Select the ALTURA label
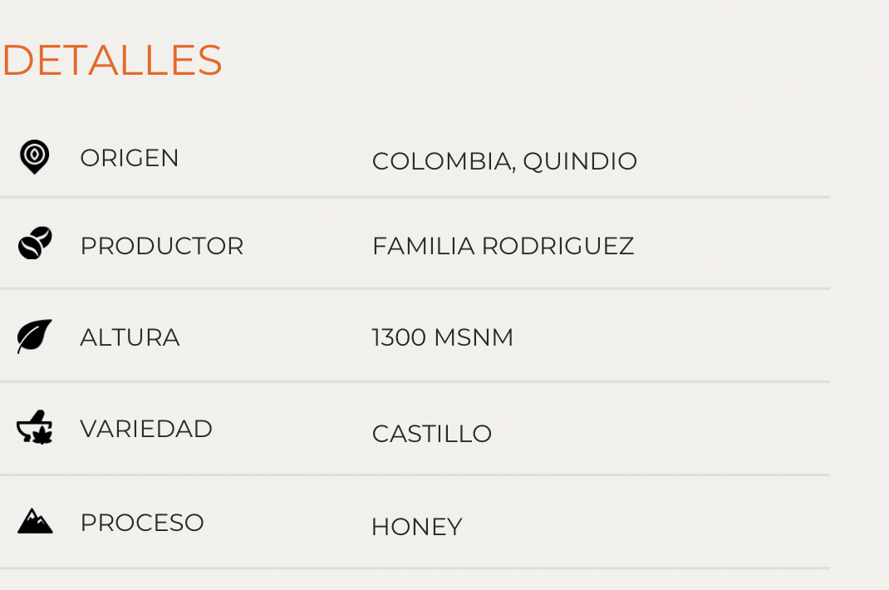Viewport: 889px width, 590px height. pos(130,337)
